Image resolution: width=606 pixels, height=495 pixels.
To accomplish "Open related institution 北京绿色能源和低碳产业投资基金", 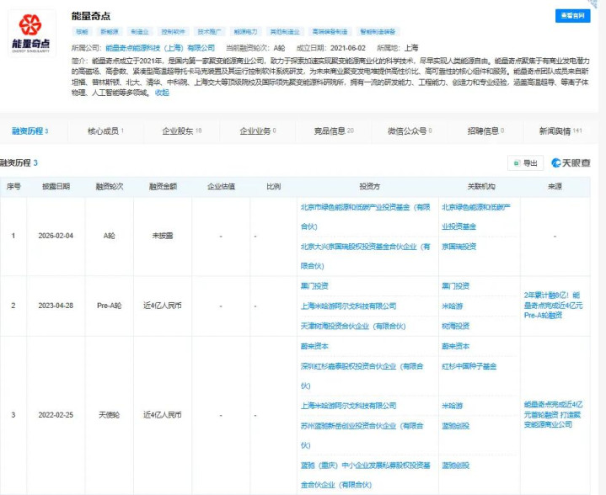I will 476,217.
